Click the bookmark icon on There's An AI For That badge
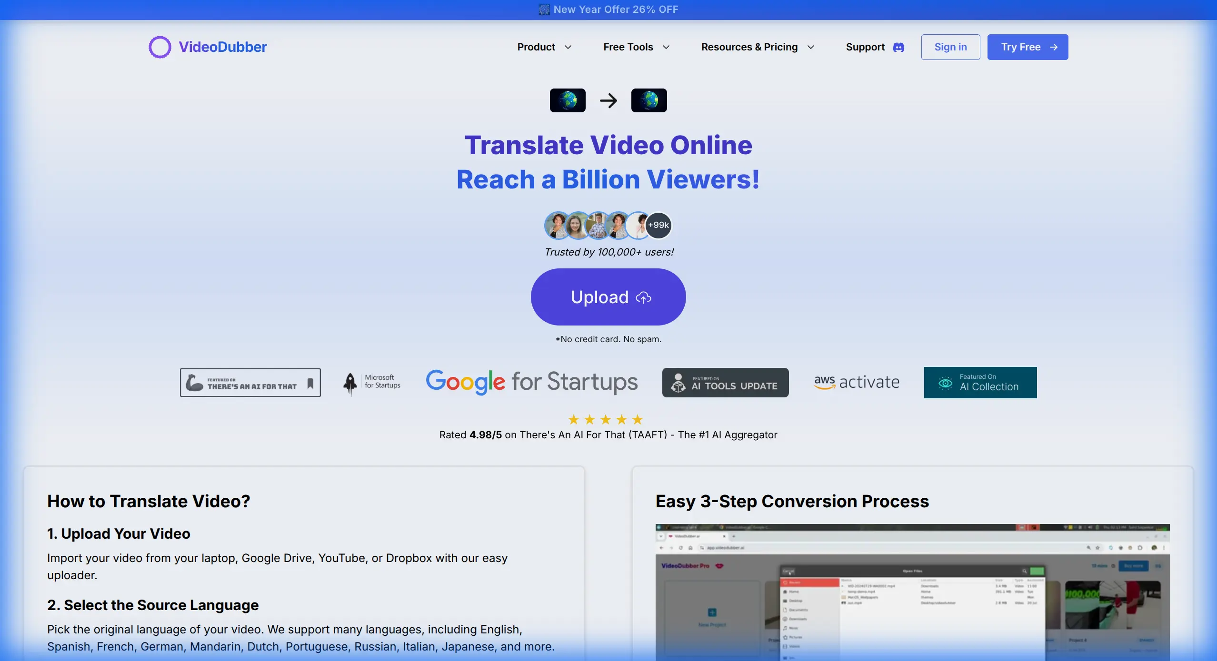The width and height of the screenshot is (1217, 661). pos(310,383)
